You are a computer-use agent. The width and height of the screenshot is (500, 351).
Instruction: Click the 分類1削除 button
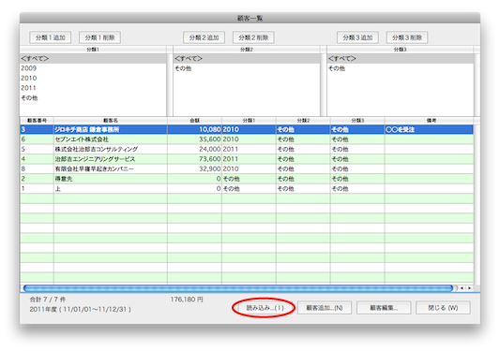pyautogui.click(x=99, y=37)
